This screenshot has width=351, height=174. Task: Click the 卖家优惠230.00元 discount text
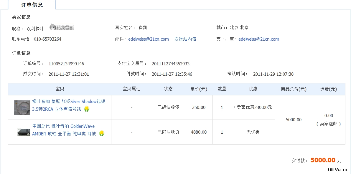click(x=254, y=107)
